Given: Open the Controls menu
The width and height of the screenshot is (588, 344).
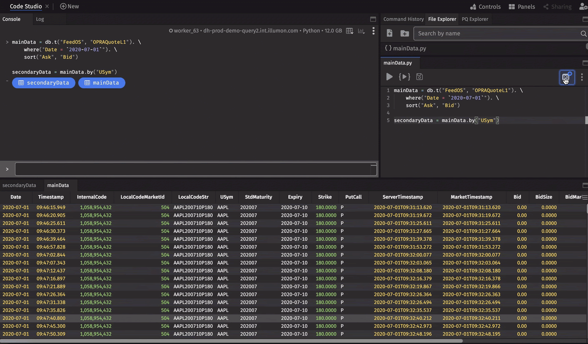Looking at the screenshot, I should [x=485, y=7].
